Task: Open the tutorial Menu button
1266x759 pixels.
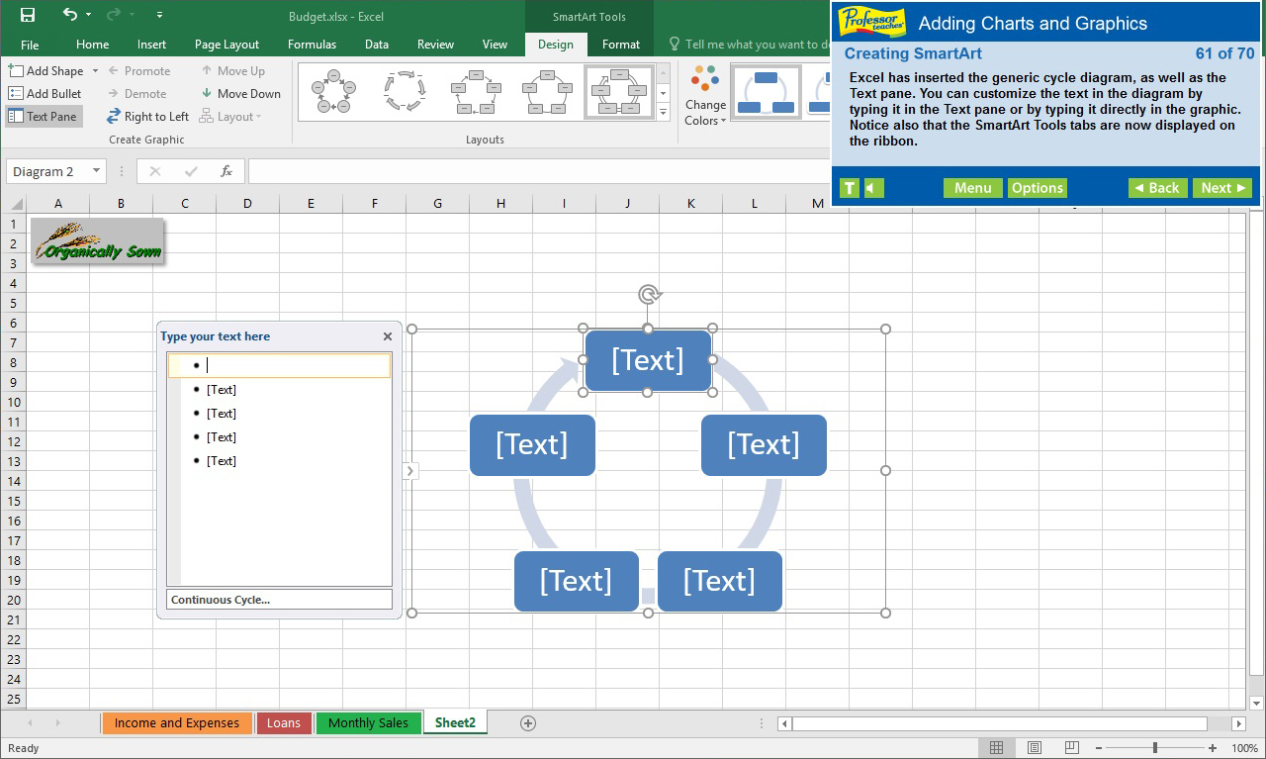Action: click(972, 187)
